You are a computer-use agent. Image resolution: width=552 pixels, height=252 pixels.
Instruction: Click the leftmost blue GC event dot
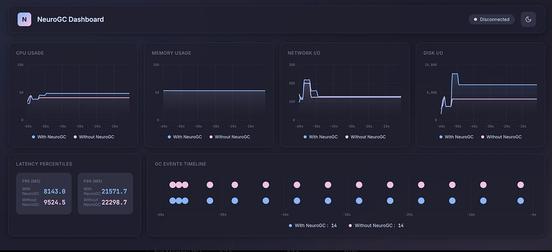tap(172, 201)
